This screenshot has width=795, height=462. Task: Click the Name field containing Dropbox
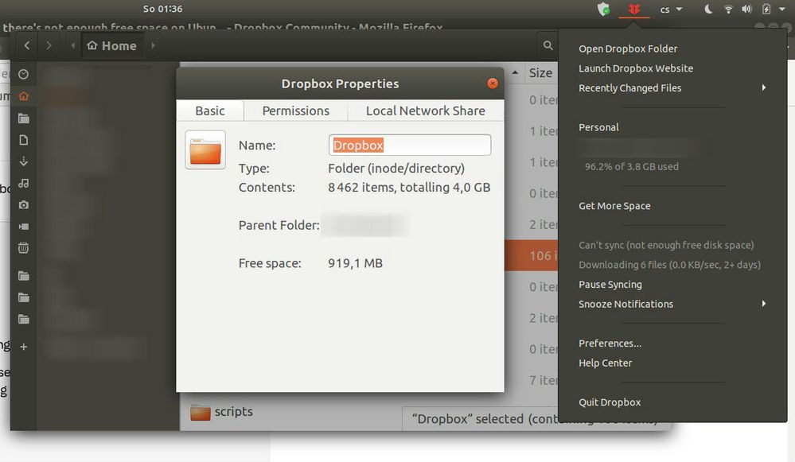coord(409,145)
